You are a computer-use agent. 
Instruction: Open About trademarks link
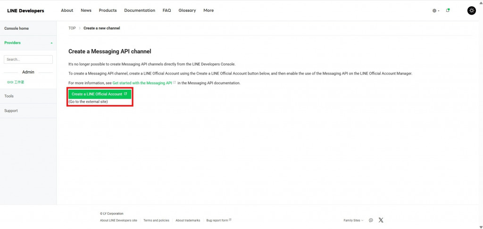188,221
